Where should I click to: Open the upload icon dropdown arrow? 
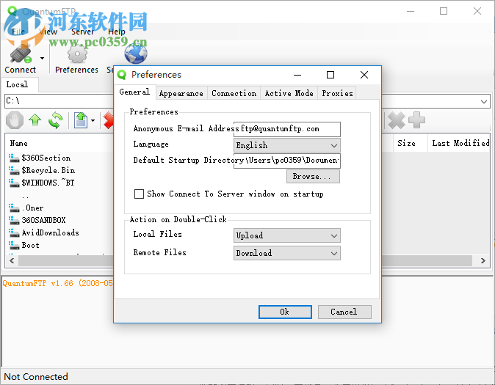click(x=93, y=120)
